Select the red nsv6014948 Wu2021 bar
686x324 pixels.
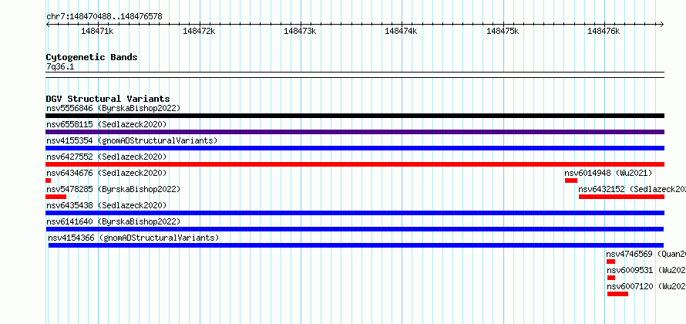click(571, 181)
